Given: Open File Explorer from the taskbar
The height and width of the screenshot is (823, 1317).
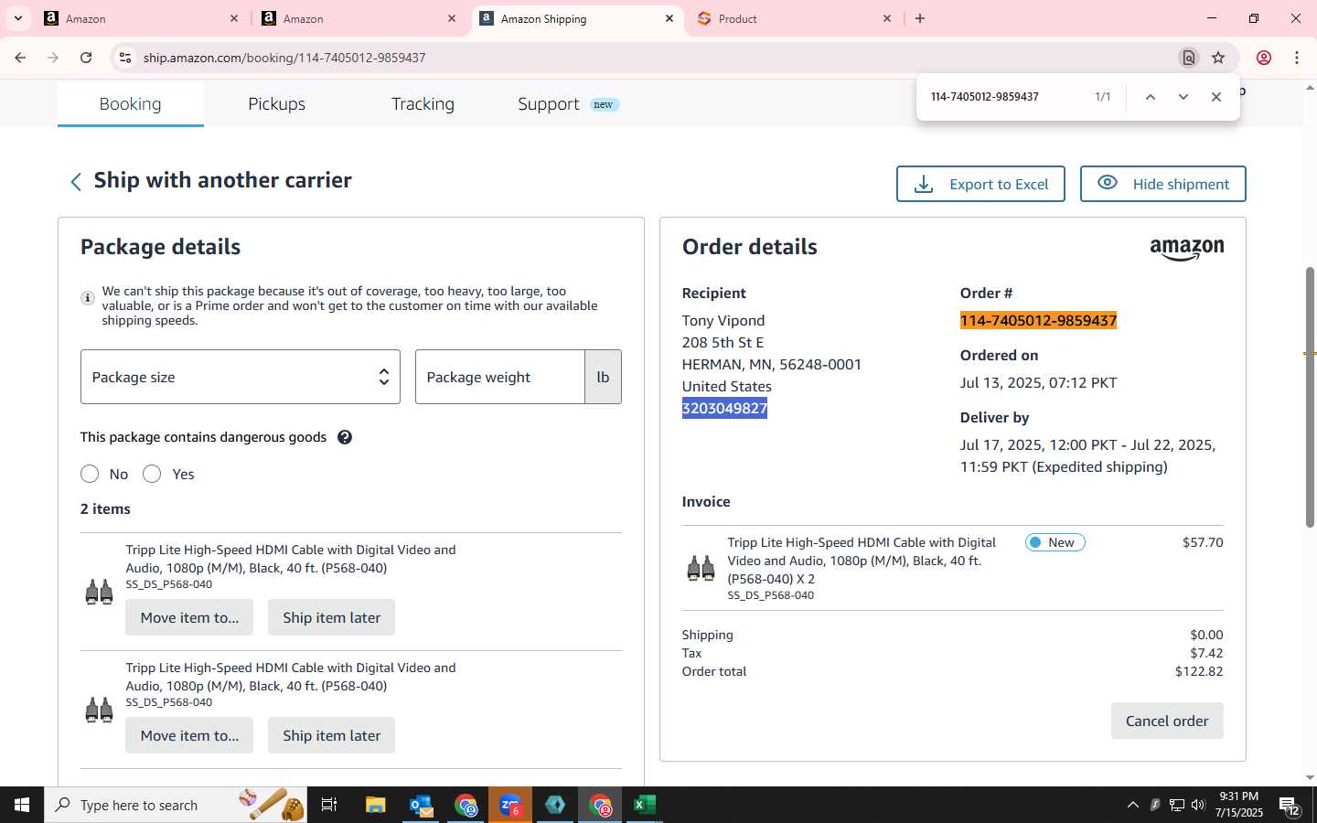Looking at the screenshot, I should 376,805.
